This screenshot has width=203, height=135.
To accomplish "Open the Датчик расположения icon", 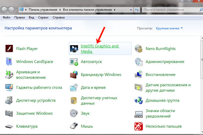I will tap(138, 88).
